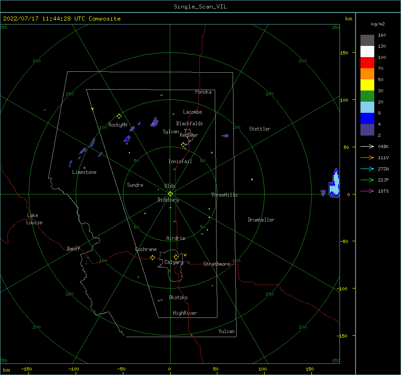Click the Blackfalds town label
This screenshot has height=375, width=401.
(x=189, y=124)
